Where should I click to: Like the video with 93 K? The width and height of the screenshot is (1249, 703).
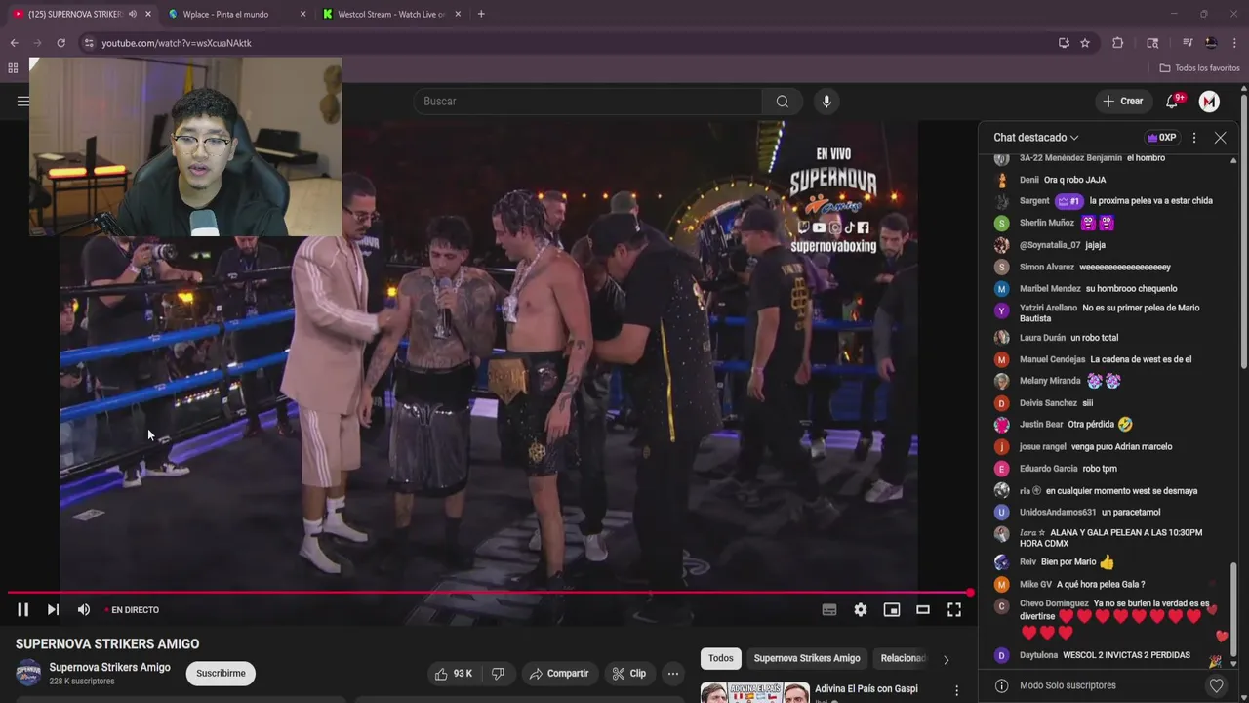coord(454,674)
